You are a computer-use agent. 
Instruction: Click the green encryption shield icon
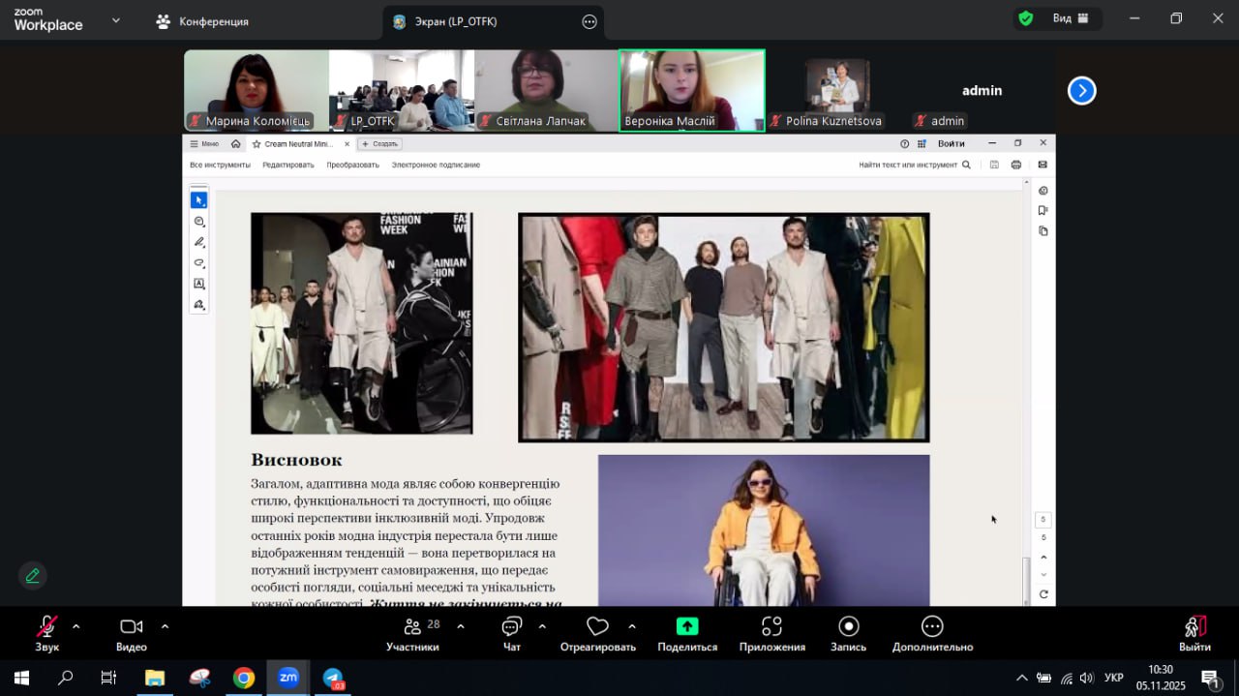(1025, 18)
